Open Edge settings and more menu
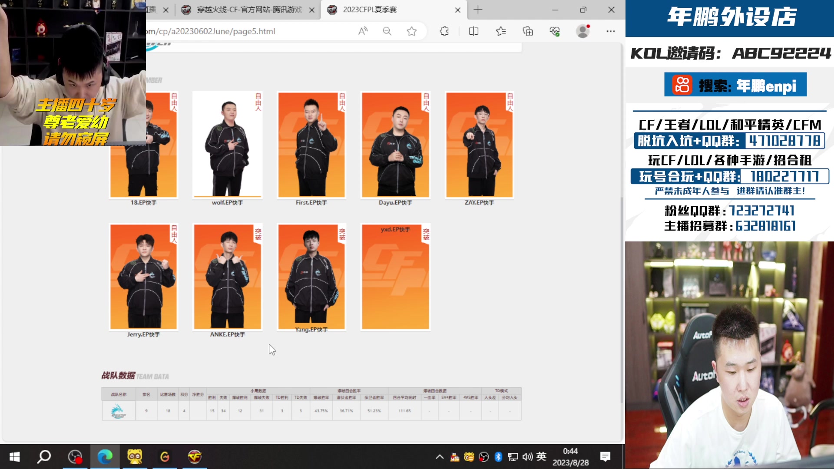The image size is (834, 469). pos(611,31)
